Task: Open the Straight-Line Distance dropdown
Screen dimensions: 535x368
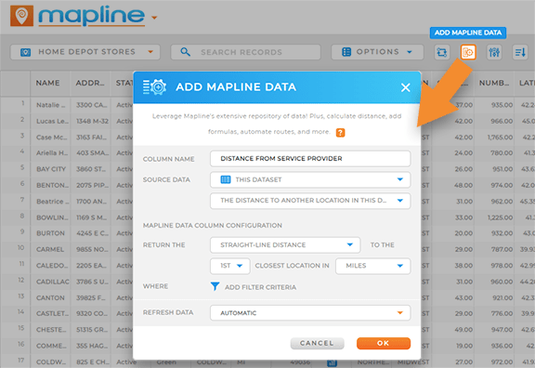Action: click(285, 245)
